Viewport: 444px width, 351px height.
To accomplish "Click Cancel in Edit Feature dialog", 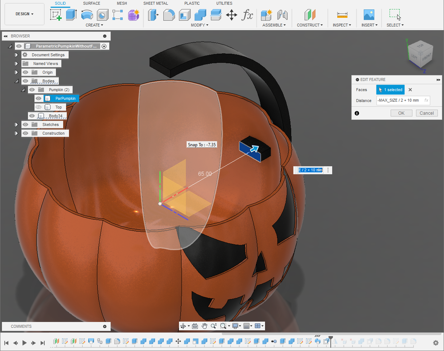I will (x=427, y=113).
